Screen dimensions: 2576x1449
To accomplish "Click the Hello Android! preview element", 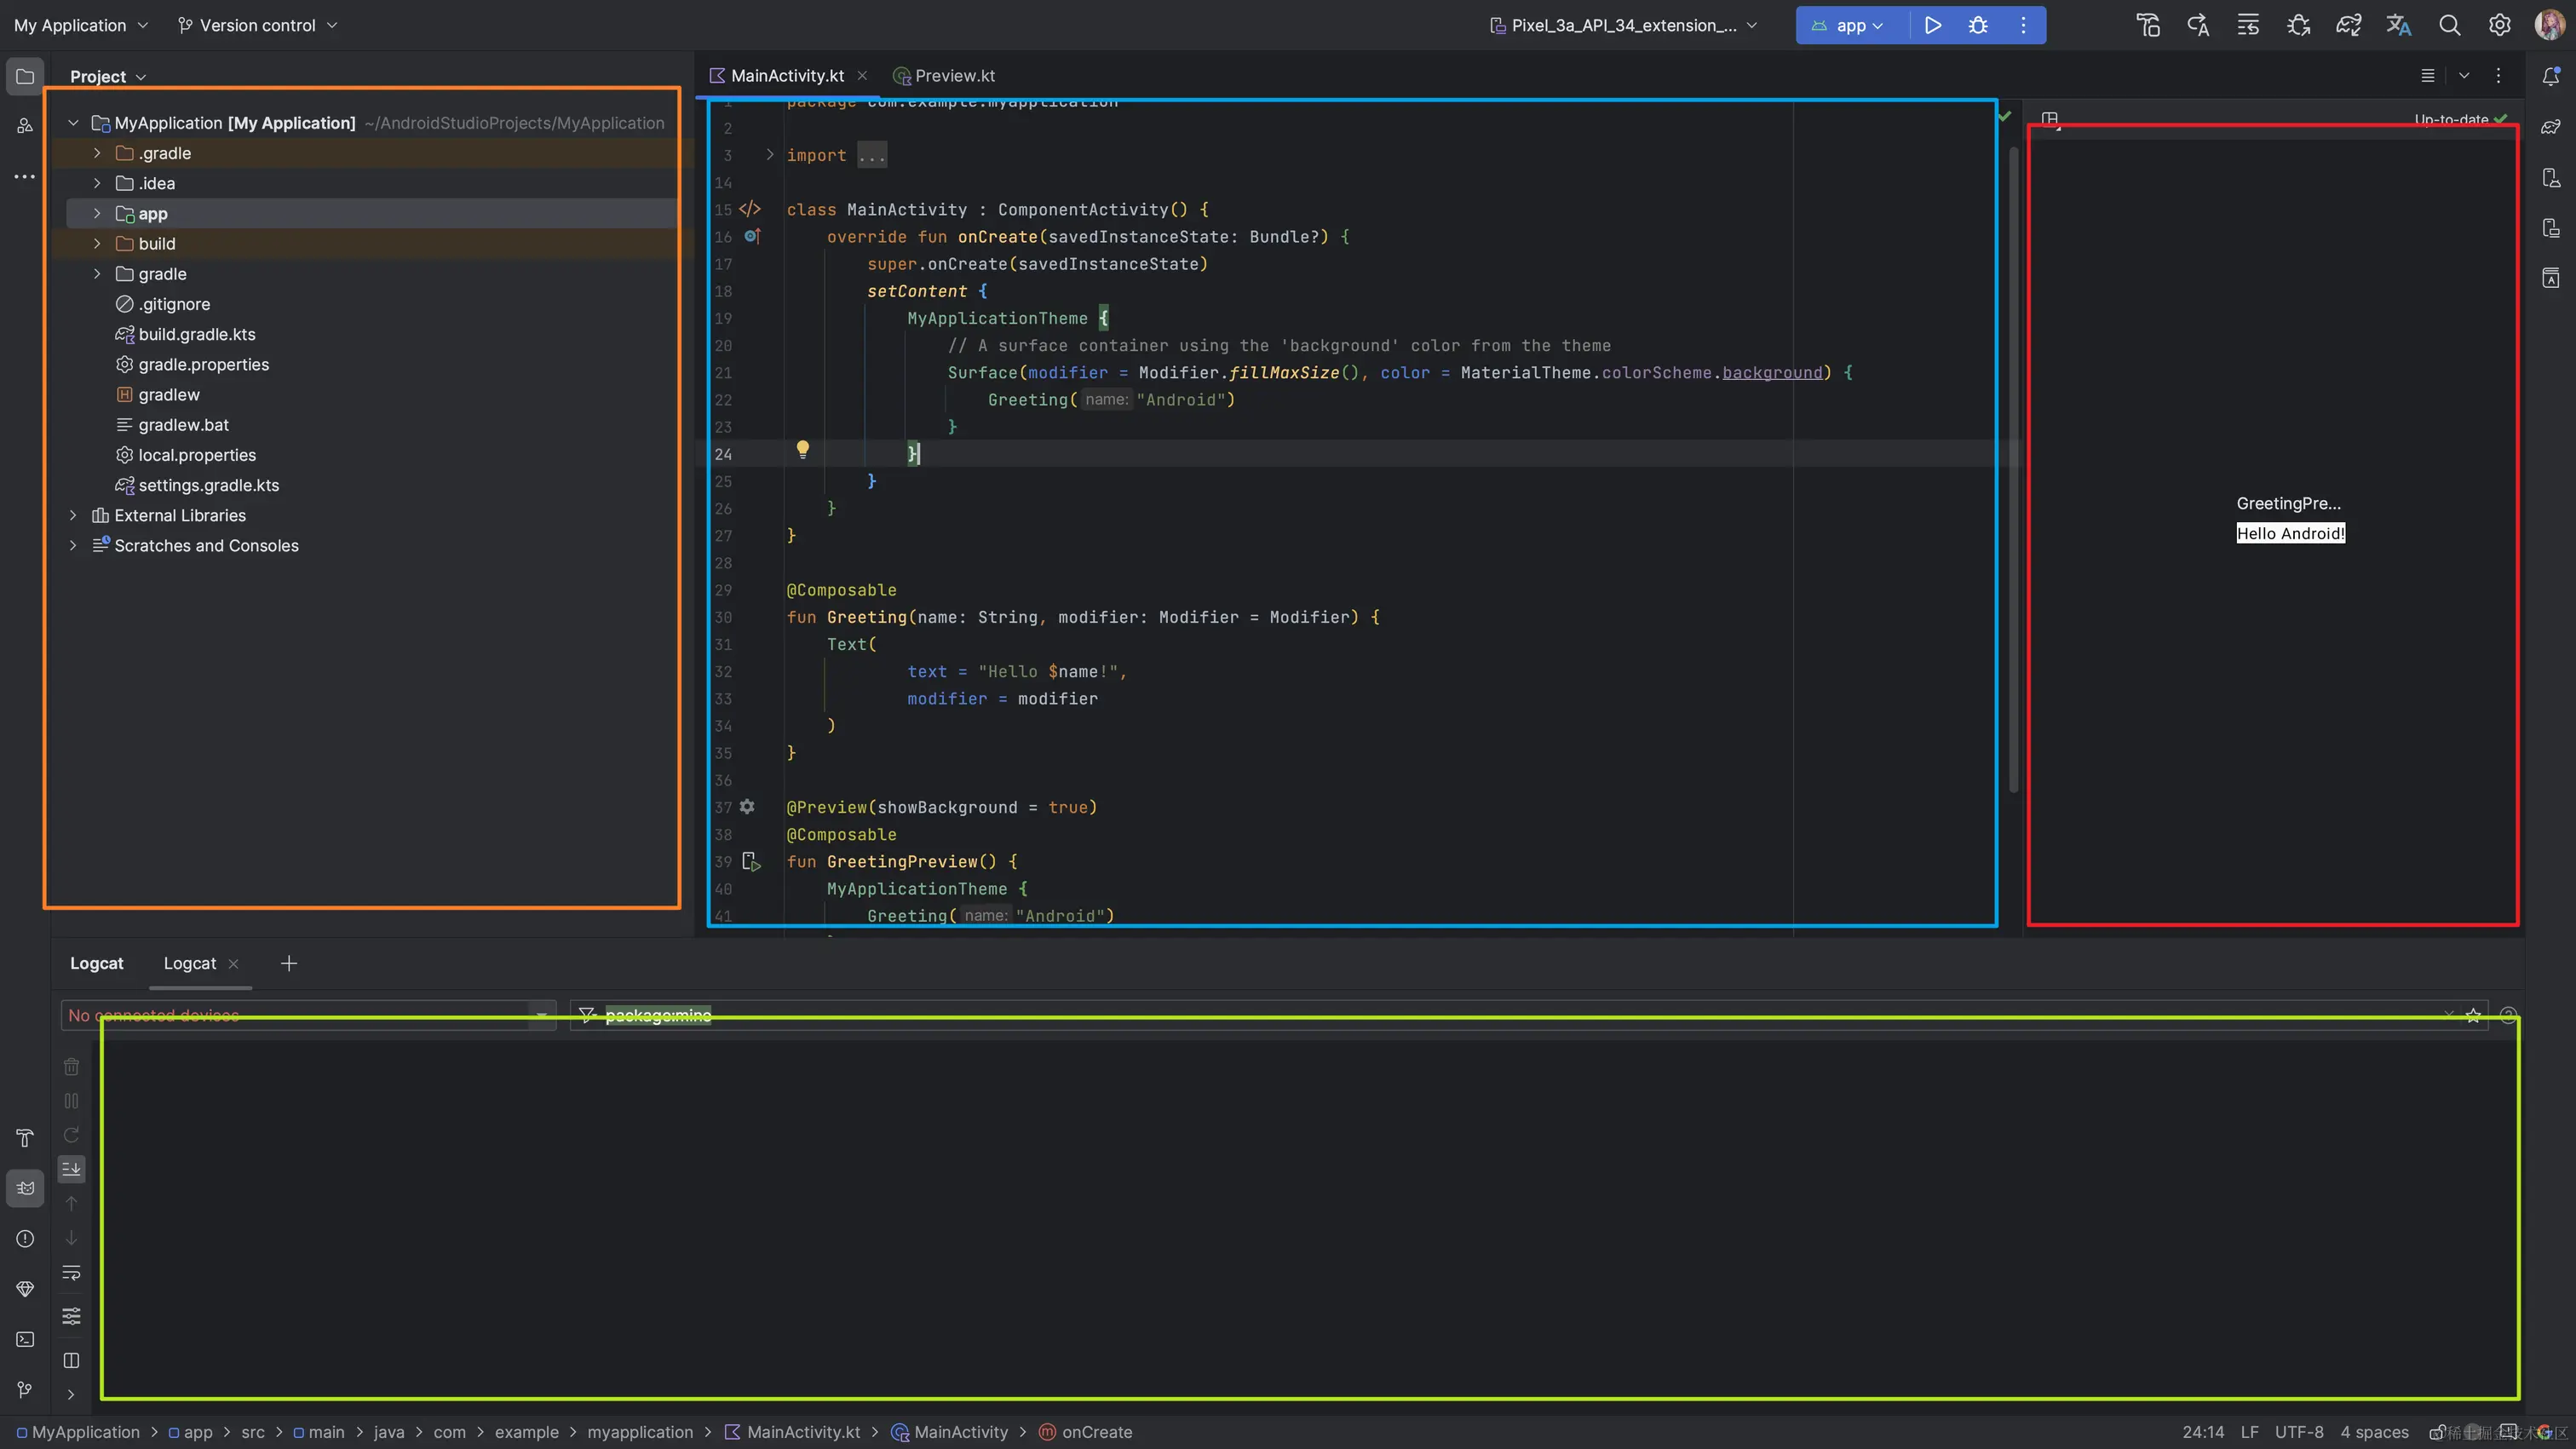I will (x=2290, y=533).
